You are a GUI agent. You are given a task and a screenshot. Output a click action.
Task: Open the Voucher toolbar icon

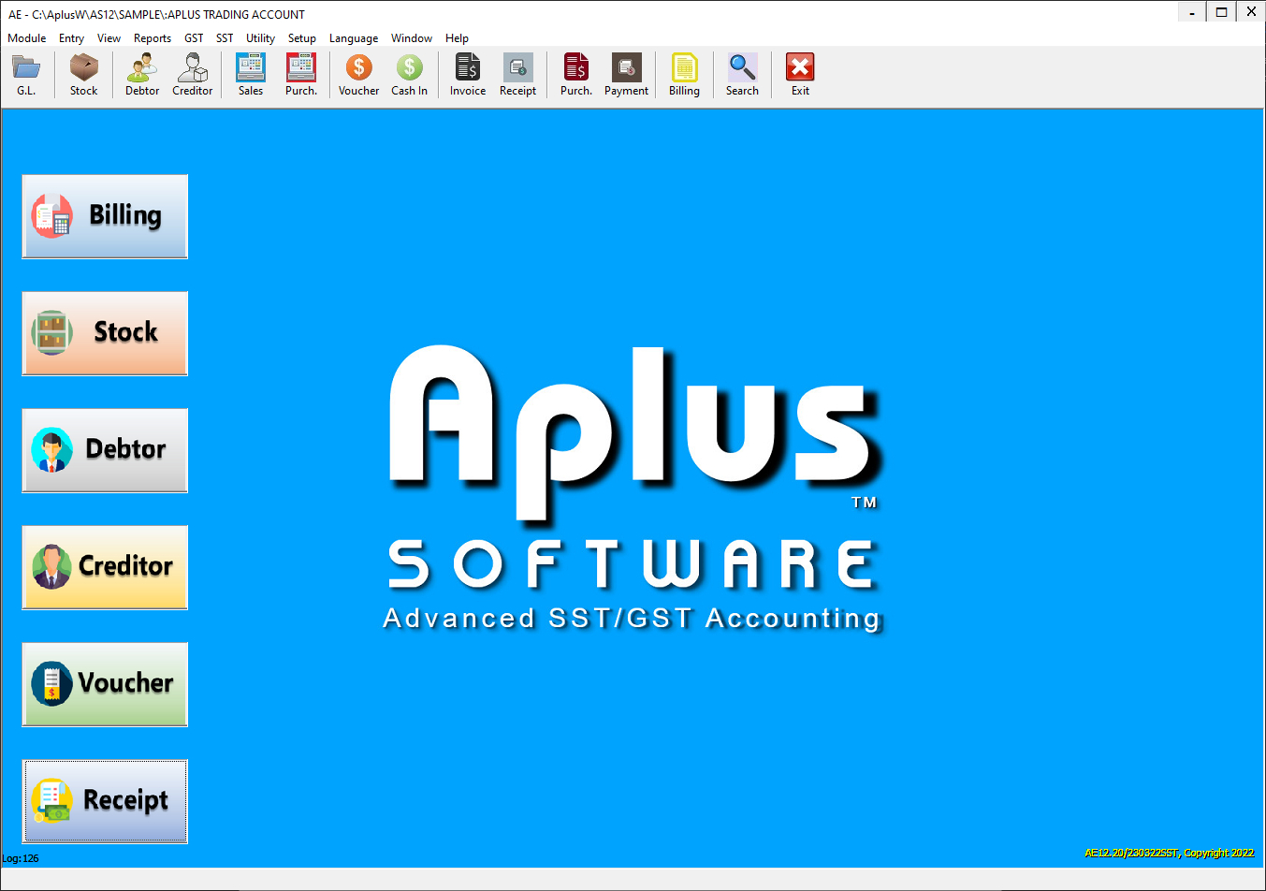tap(358, 73)
